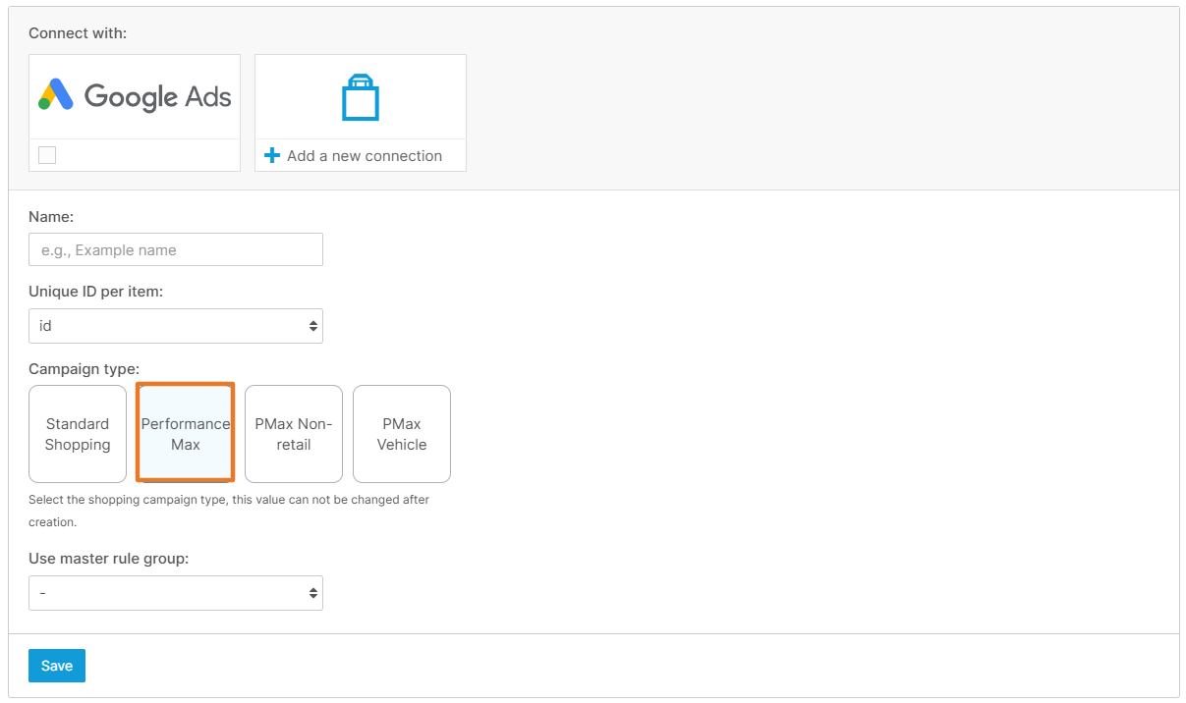
Task: Click the "Name:" field label
Action: tap(51, 216)
